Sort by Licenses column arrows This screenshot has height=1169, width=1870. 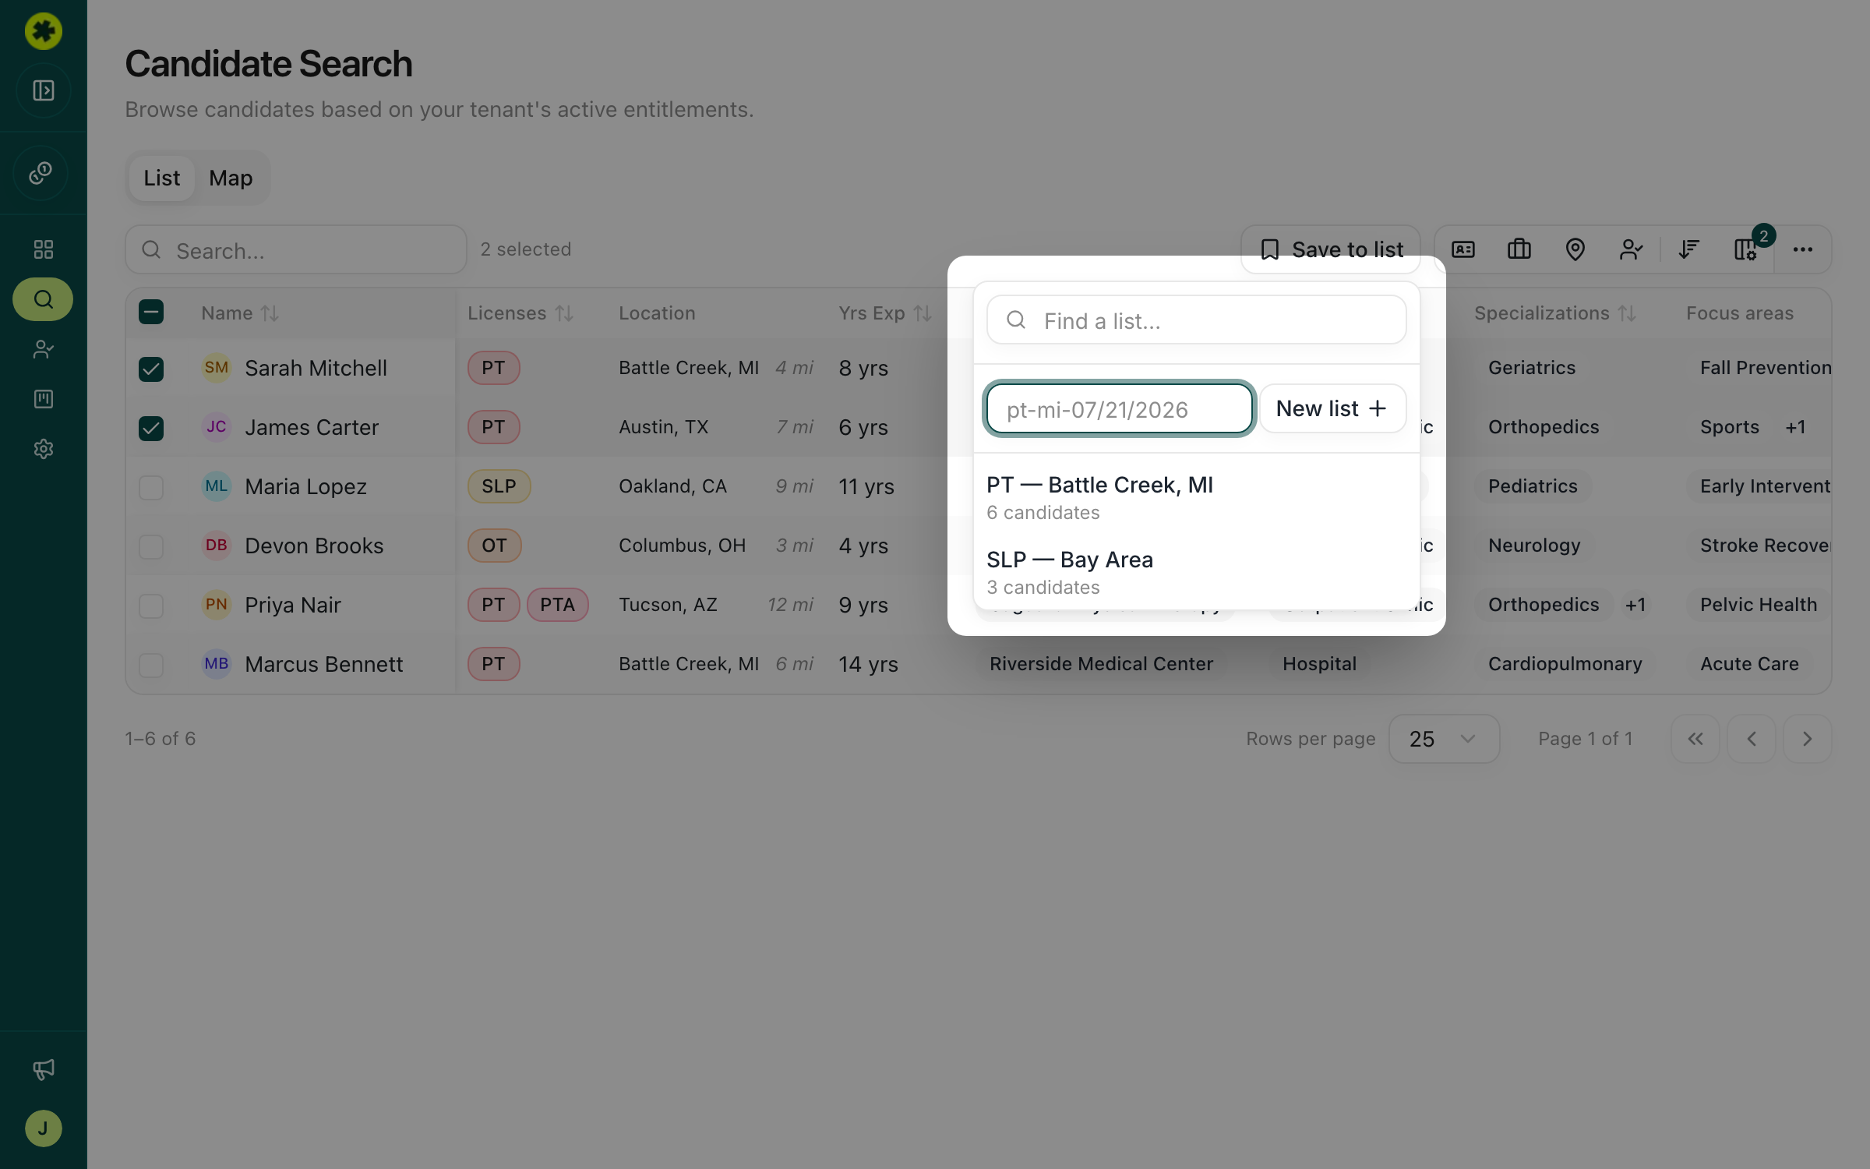point(564,313)
